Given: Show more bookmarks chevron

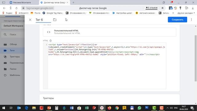Looking at the screenshot, I should pos(173,13).
